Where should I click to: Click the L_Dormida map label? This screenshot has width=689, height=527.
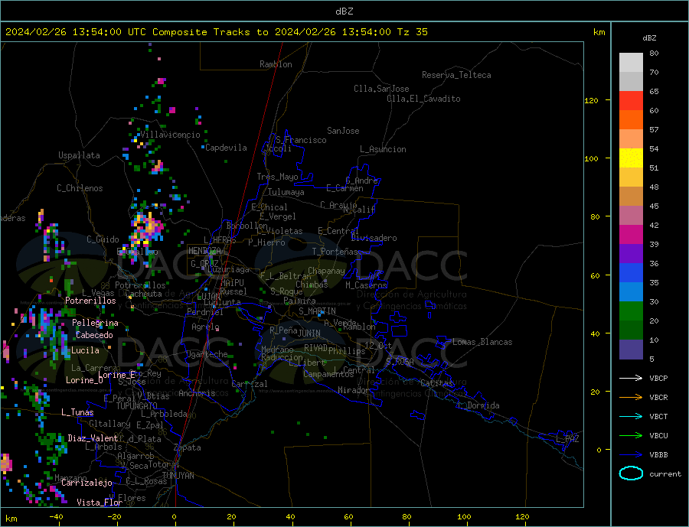[478, 405]
